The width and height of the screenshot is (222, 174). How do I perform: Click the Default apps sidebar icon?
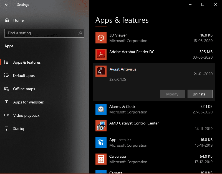6,75
